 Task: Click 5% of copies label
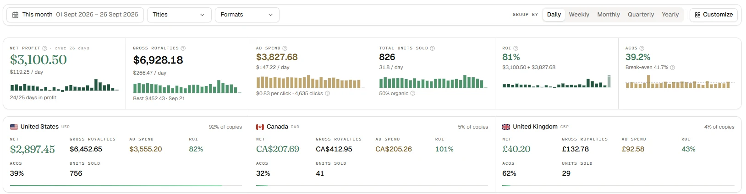tap(473, 127)
